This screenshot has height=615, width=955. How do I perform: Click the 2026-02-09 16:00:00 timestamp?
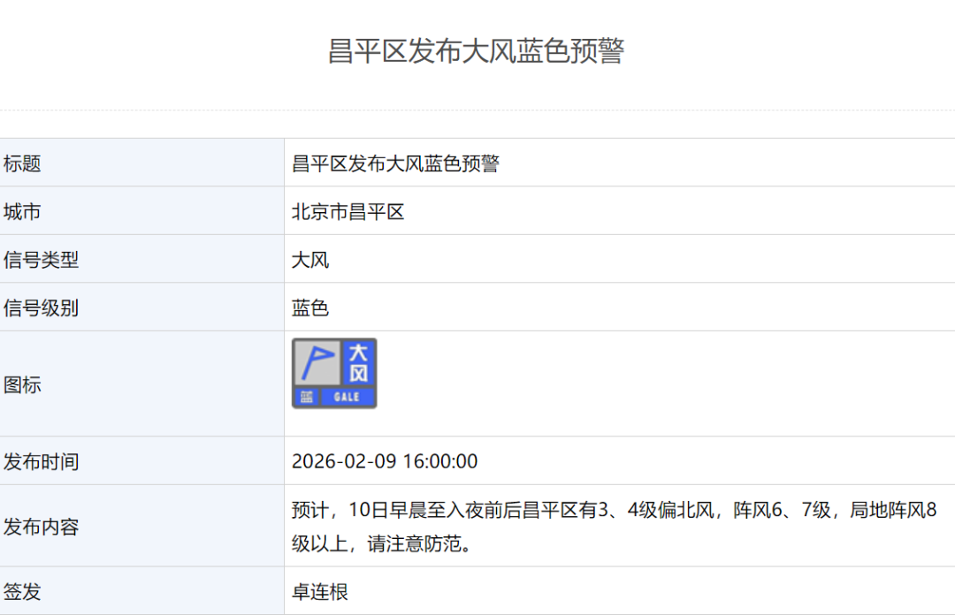point(385,462)
